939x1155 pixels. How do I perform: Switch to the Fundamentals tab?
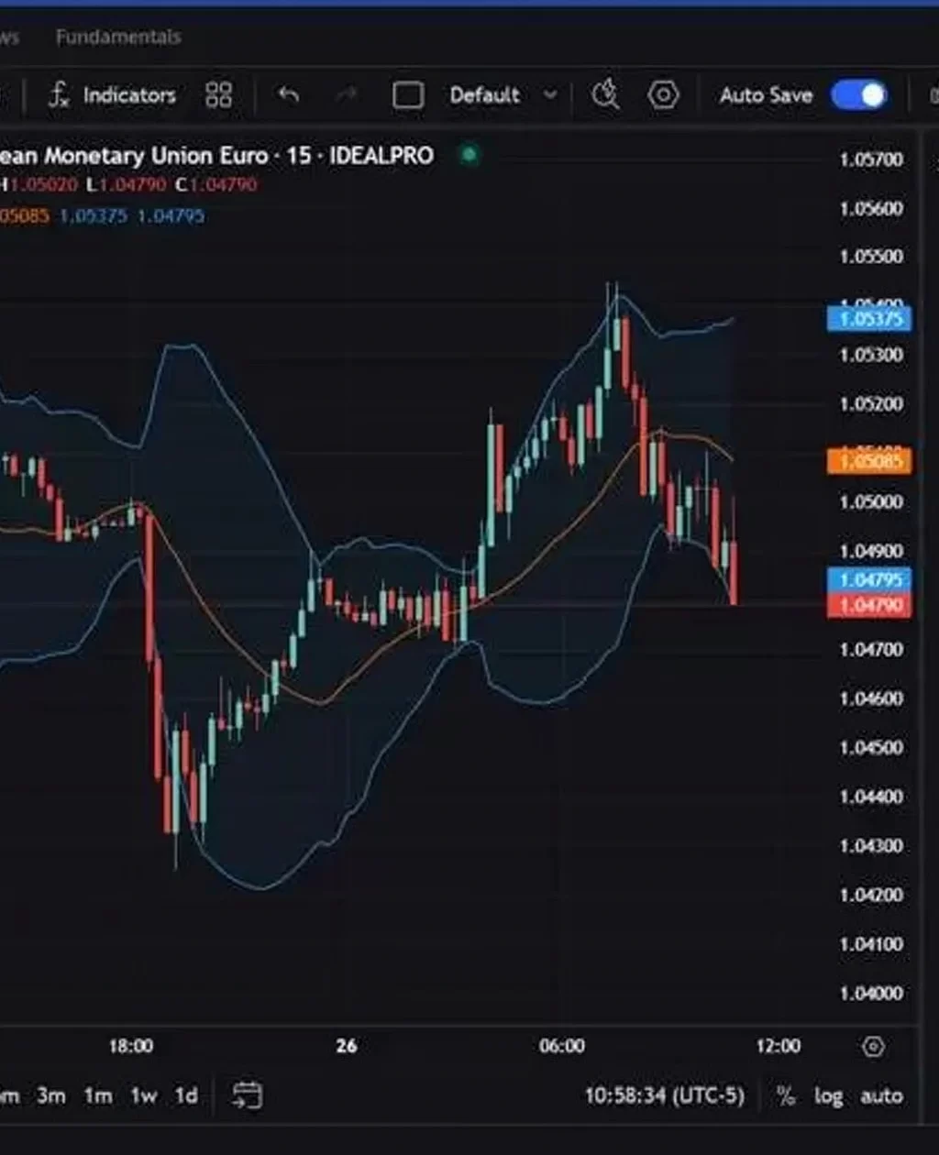coord(117,37)
